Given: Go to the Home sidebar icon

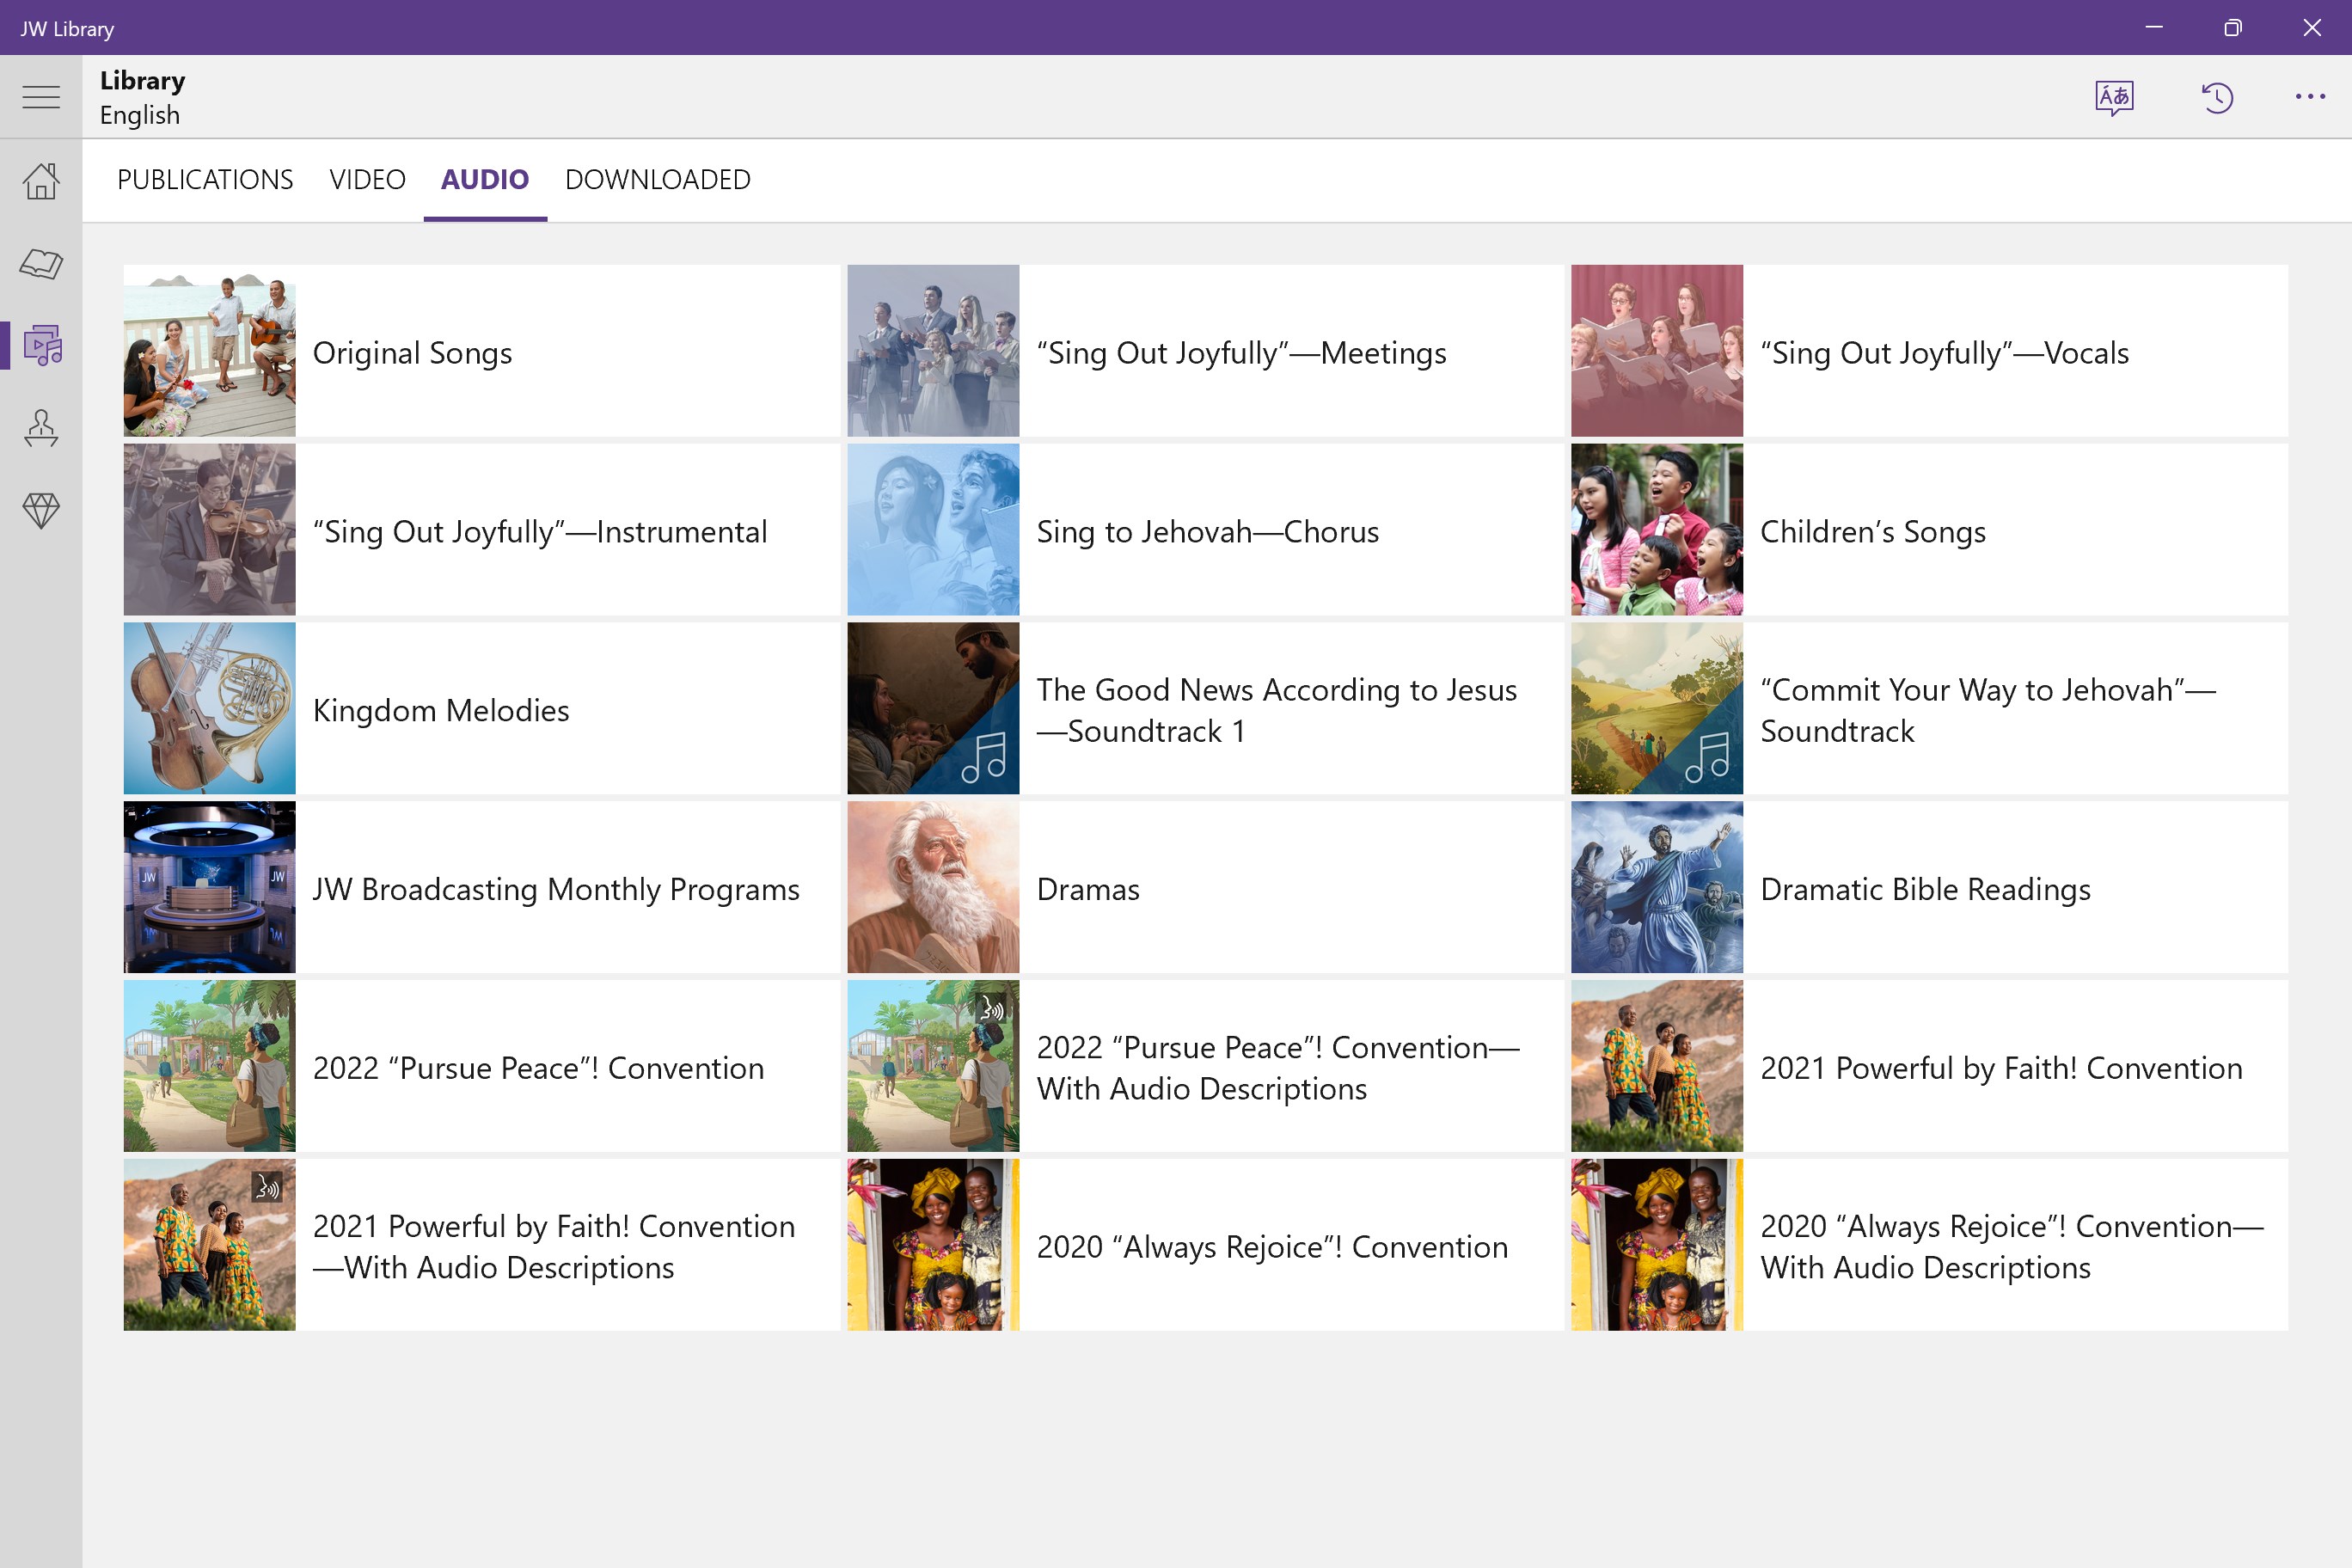Looking at the screenshot, I should (x=41, y=181).
